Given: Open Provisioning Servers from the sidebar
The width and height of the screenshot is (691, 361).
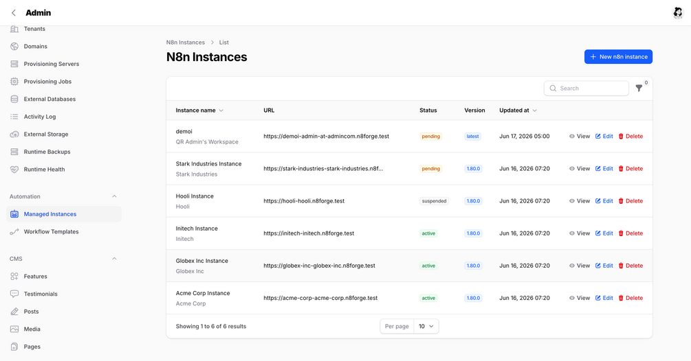Looking at the screenshot, I should 51,64.
